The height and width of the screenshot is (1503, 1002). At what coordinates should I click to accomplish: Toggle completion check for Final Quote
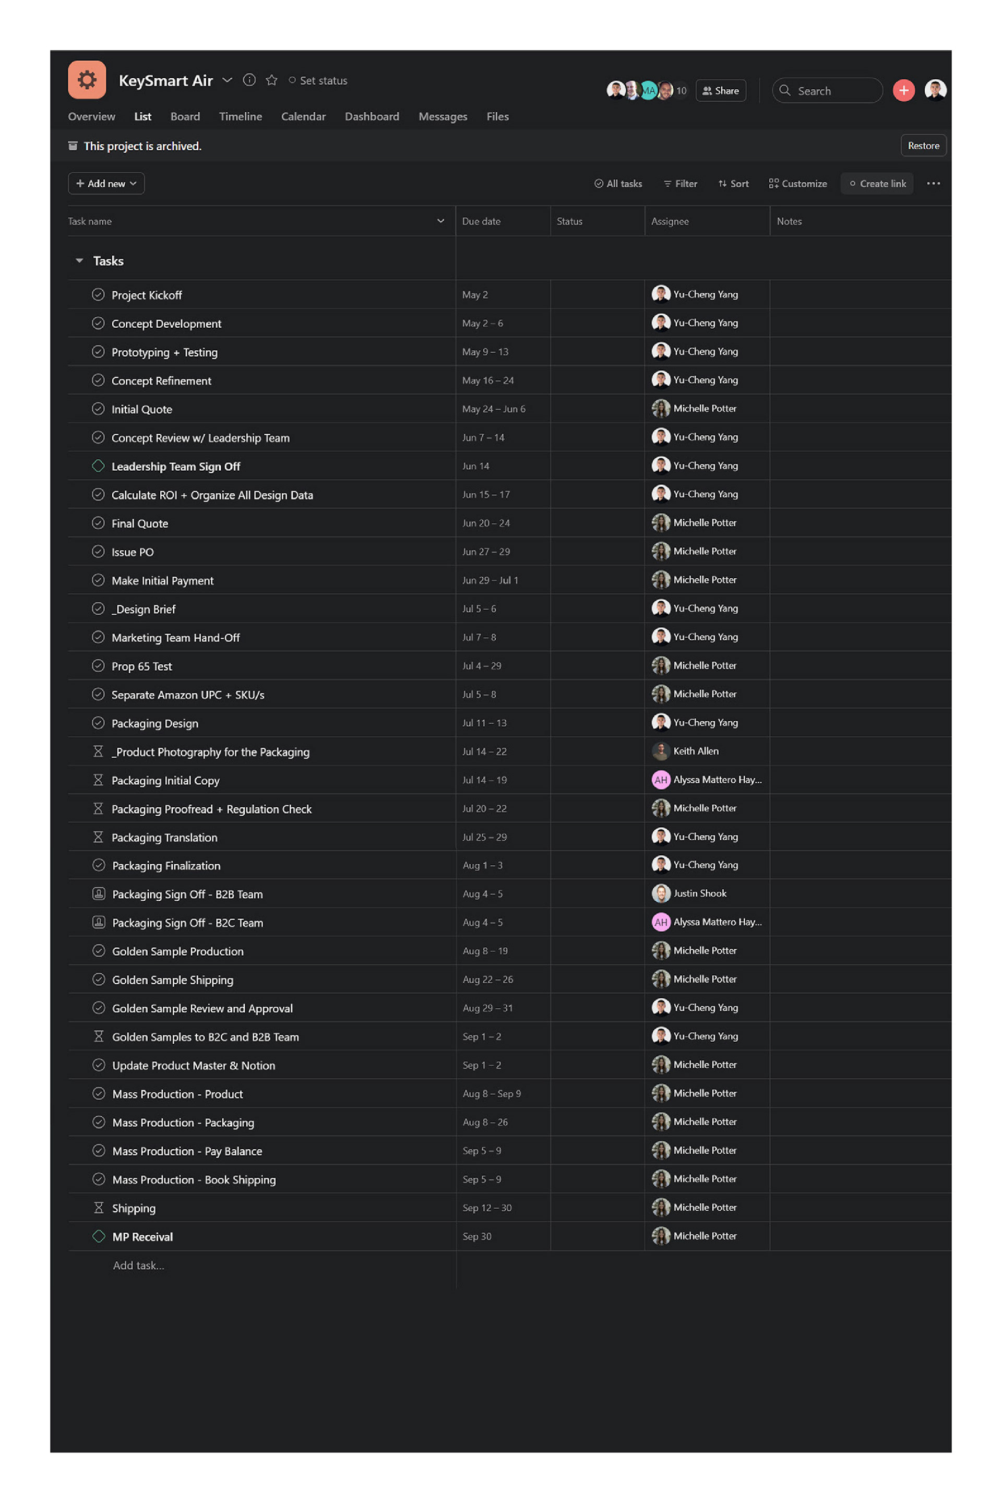point(99,523)
